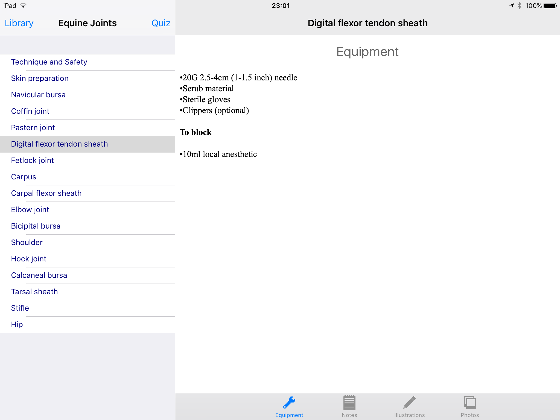This screenshot has height=420, width=560.
Task: Tap the location arrow icon
Action: coord(512,5)
